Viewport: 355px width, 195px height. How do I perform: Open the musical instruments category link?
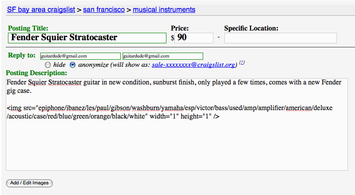coord(164,10)
